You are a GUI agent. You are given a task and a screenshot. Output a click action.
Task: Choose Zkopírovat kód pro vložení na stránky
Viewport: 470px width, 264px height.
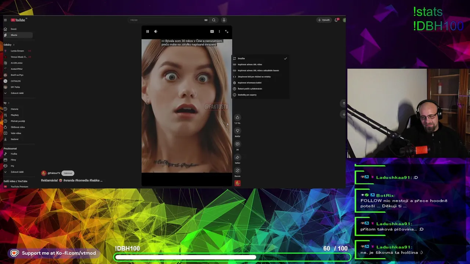coord(260,77)
